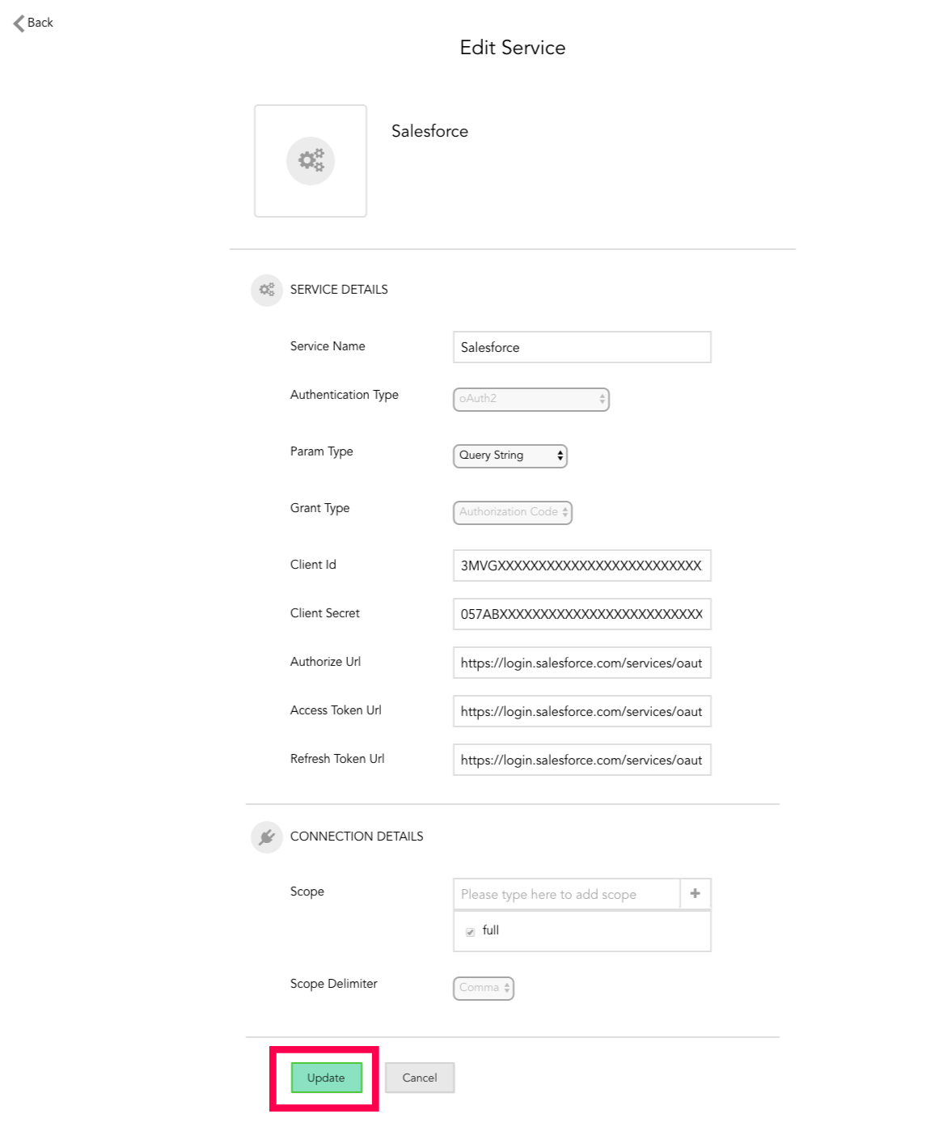
Task: Click the Refresh Token Url field
Action: click(582, 760)
